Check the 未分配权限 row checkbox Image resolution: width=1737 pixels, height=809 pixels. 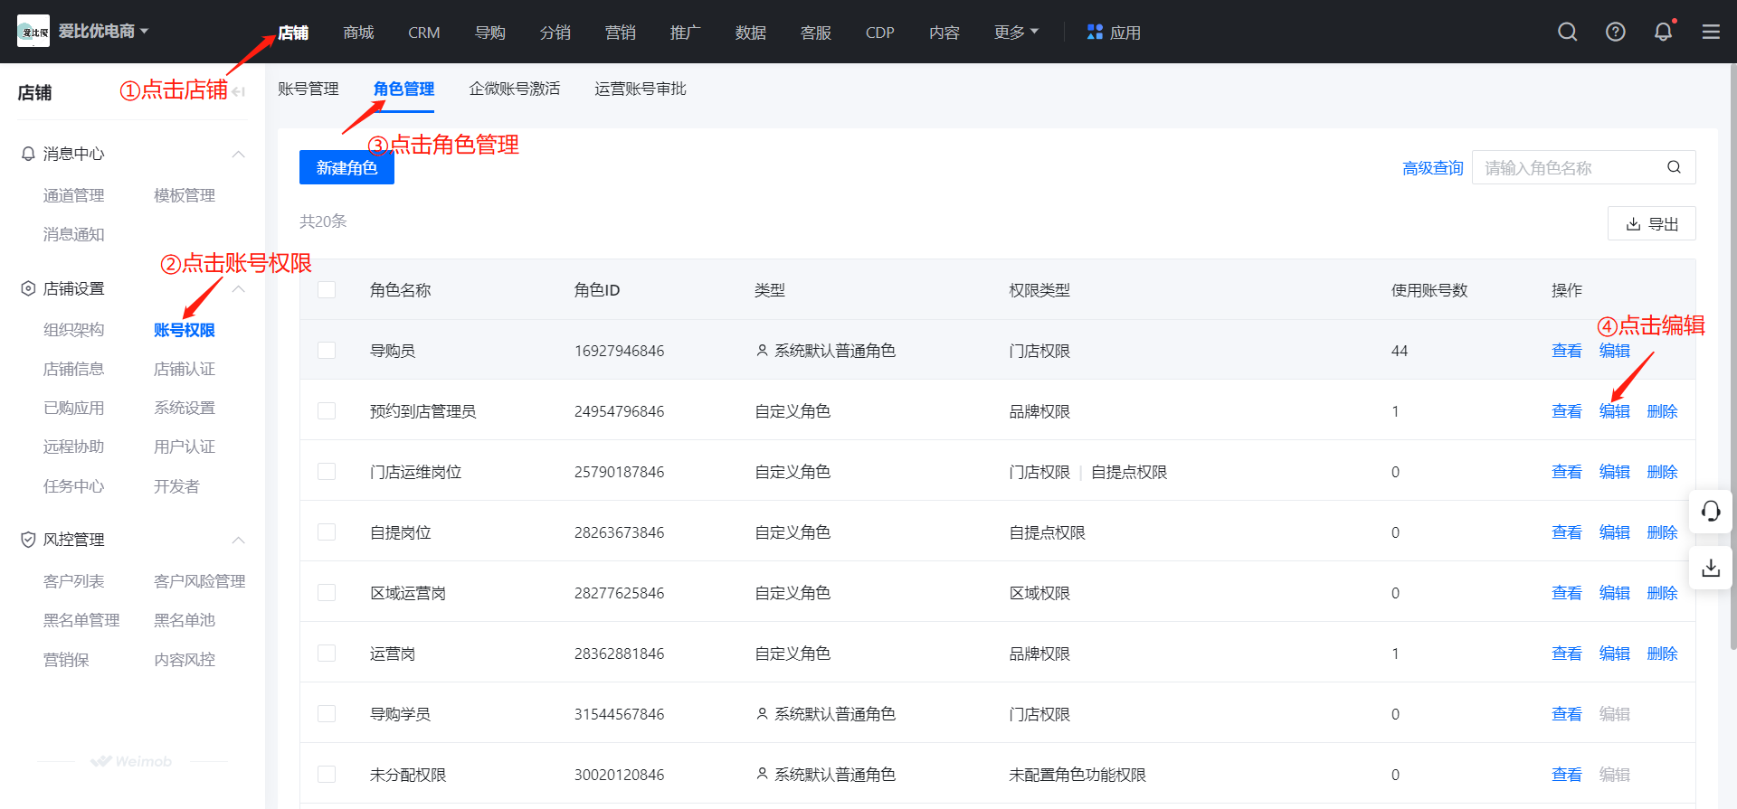click(327, 774)
